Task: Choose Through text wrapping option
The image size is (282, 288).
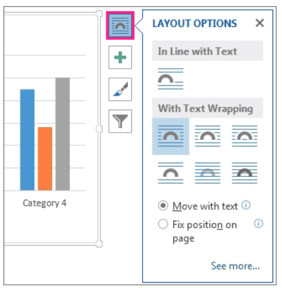Action: coord(244,136)
